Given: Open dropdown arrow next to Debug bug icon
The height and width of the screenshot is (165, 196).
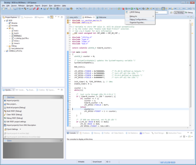Looking at the screenshot, I should tap(129, 9).
